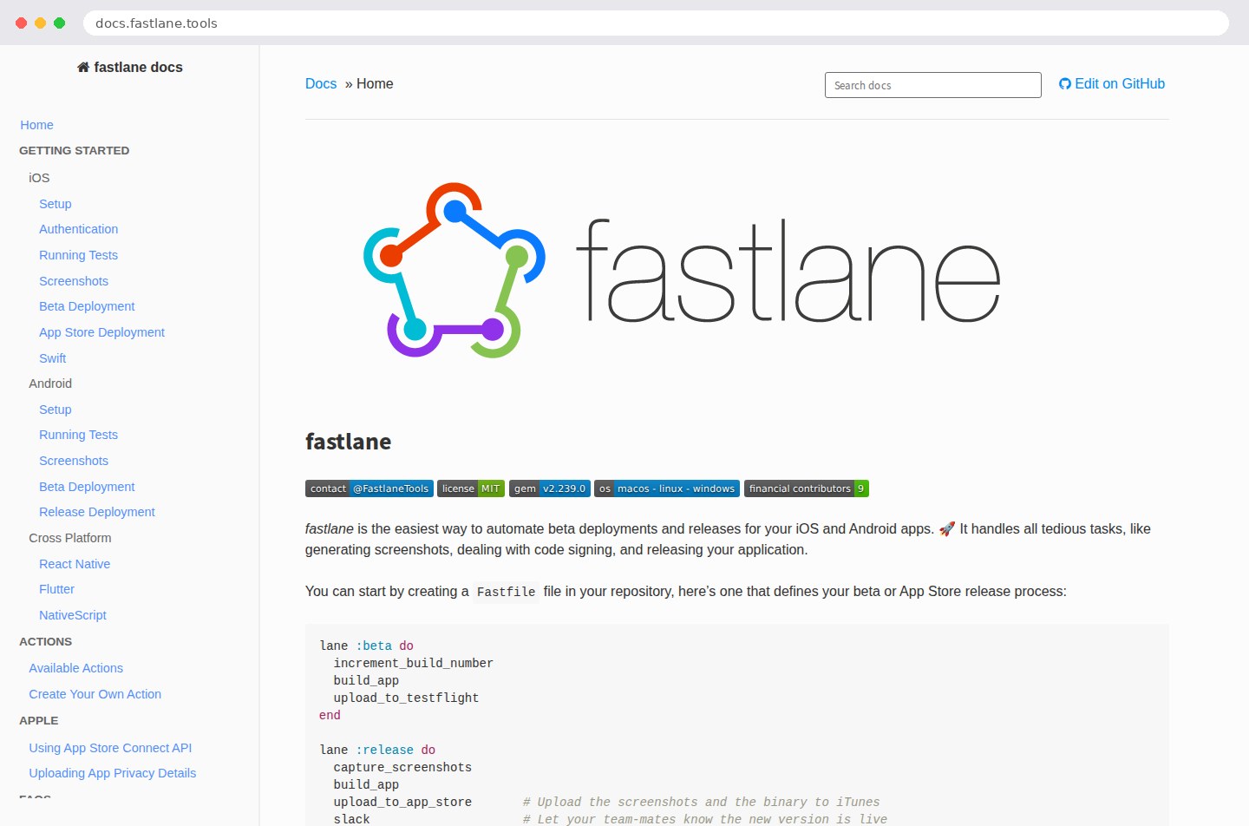Viewport: 1249px width, 826px height.
Task: Open iOS Setup page
Action: click(x=56, y=204)
